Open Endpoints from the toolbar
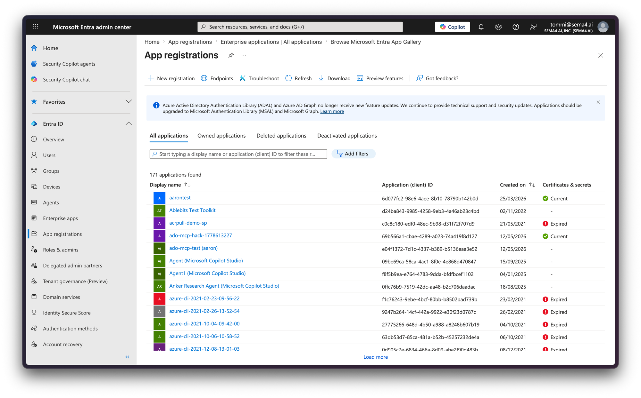 click(x=217, y=78)
